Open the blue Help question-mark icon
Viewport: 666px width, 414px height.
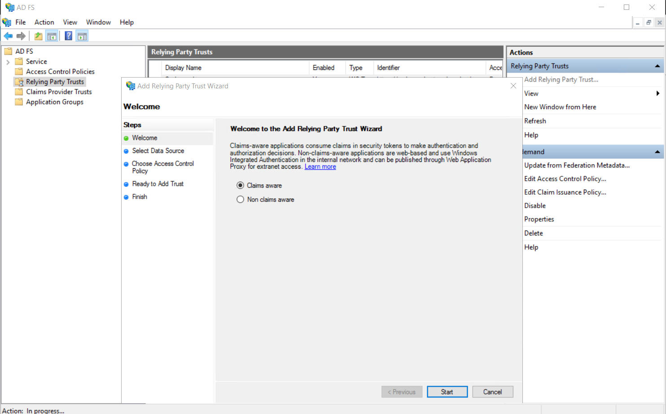click(x=68, y=36)
